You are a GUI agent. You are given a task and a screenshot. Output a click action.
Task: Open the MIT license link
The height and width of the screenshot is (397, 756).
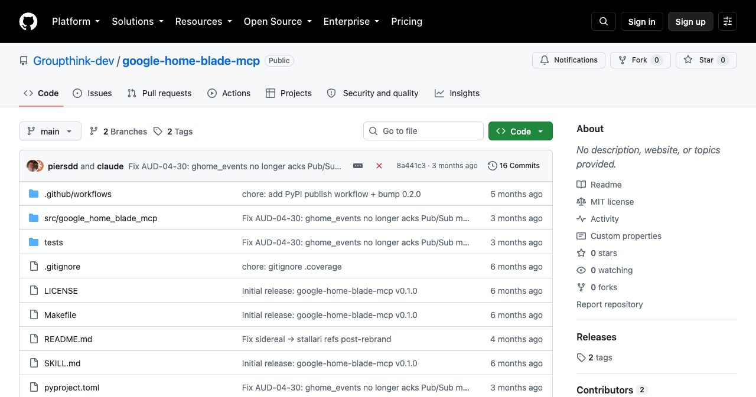tap(612, 202)
